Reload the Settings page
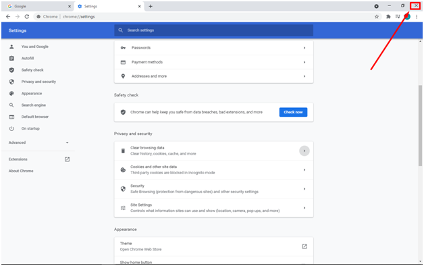This screenshot has width=424, height=266. click(x=27, y=16)
